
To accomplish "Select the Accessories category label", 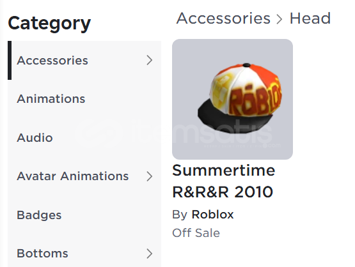I will coord(52,61).
